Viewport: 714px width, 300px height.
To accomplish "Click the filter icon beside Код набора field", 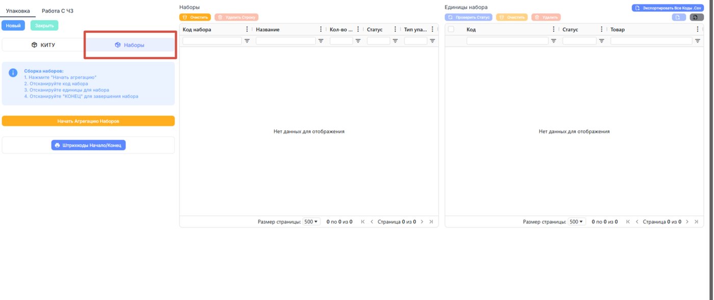I will pyautogui.click(x=247, y=41).
